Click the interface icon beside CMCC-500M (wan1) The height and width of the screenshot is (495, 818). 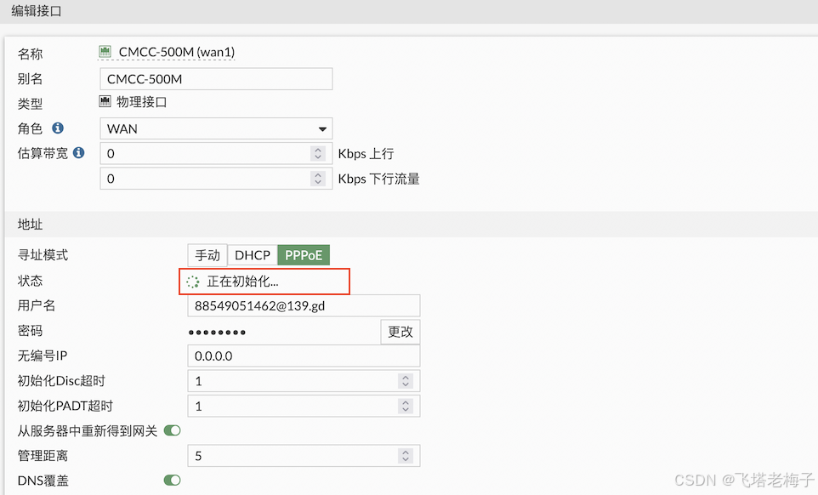pos(105,51)
